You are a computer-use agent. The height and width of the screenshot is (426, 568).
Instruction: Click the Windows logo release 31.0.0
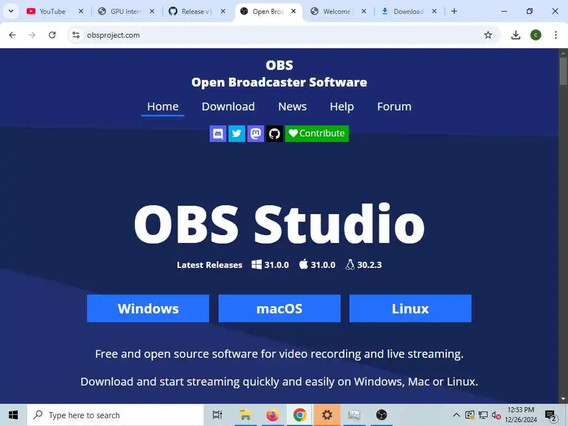point(270,265)
